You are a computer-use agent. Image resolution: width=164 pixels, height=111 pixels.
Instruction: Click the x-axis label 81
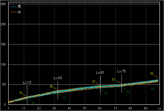click(x=130, y=108)
